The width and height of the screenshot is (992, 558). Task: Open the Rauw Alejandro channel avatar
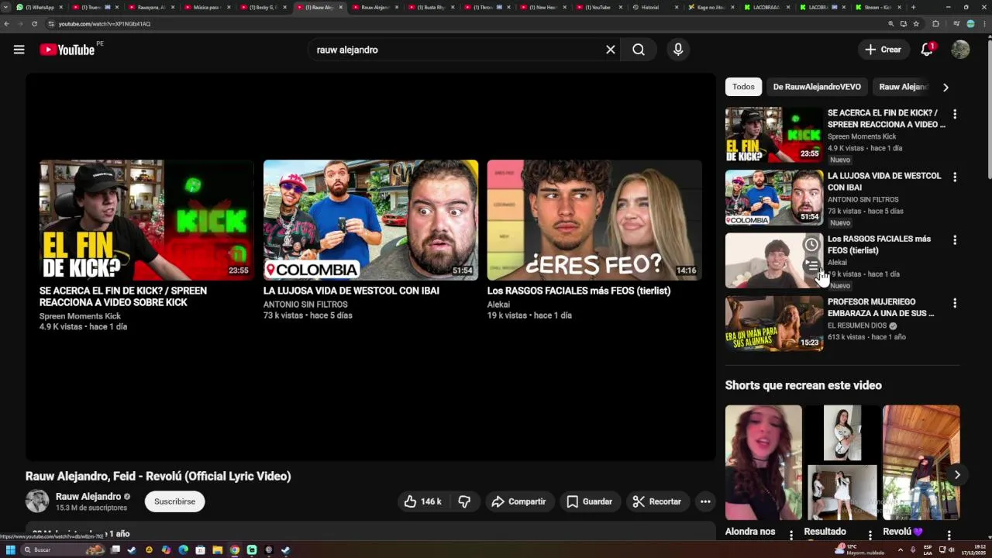[37, 501]
